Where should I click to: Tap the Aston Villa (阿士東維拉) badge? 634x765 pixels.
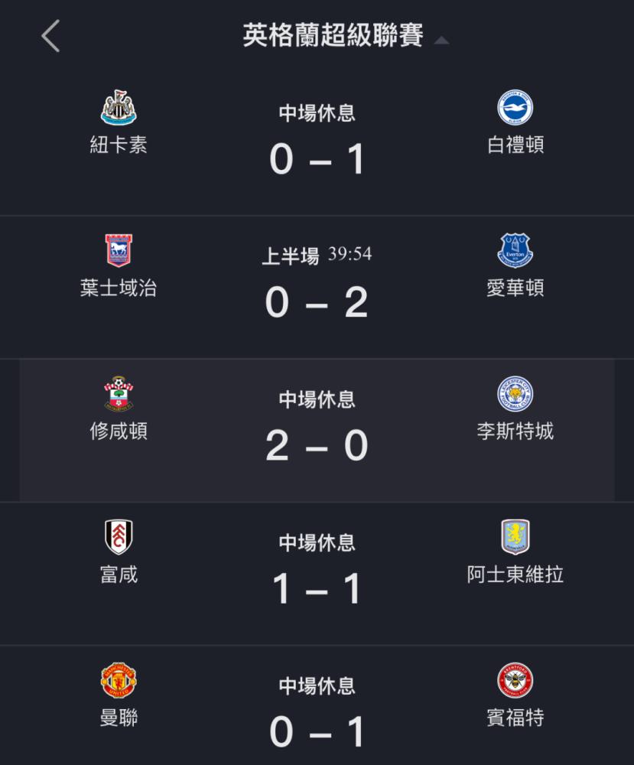(515, 537)
